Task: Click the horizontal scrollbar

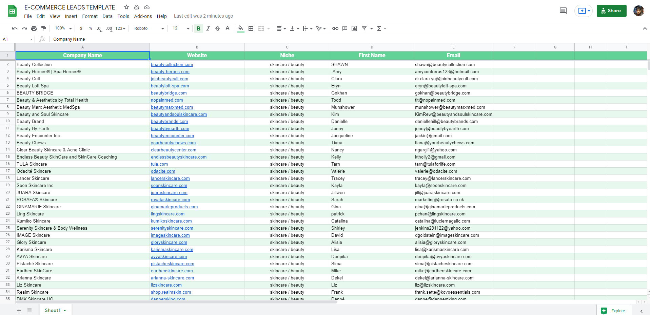Action: (176, 302)
